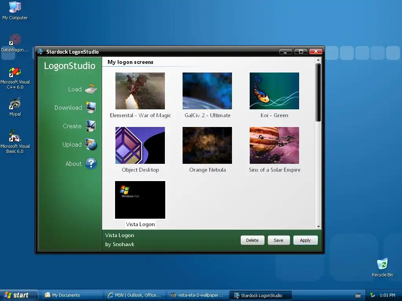Maximize the Stardock LogonStudio window
Screen dimensions: 402x301
click(x=301, y=52)
